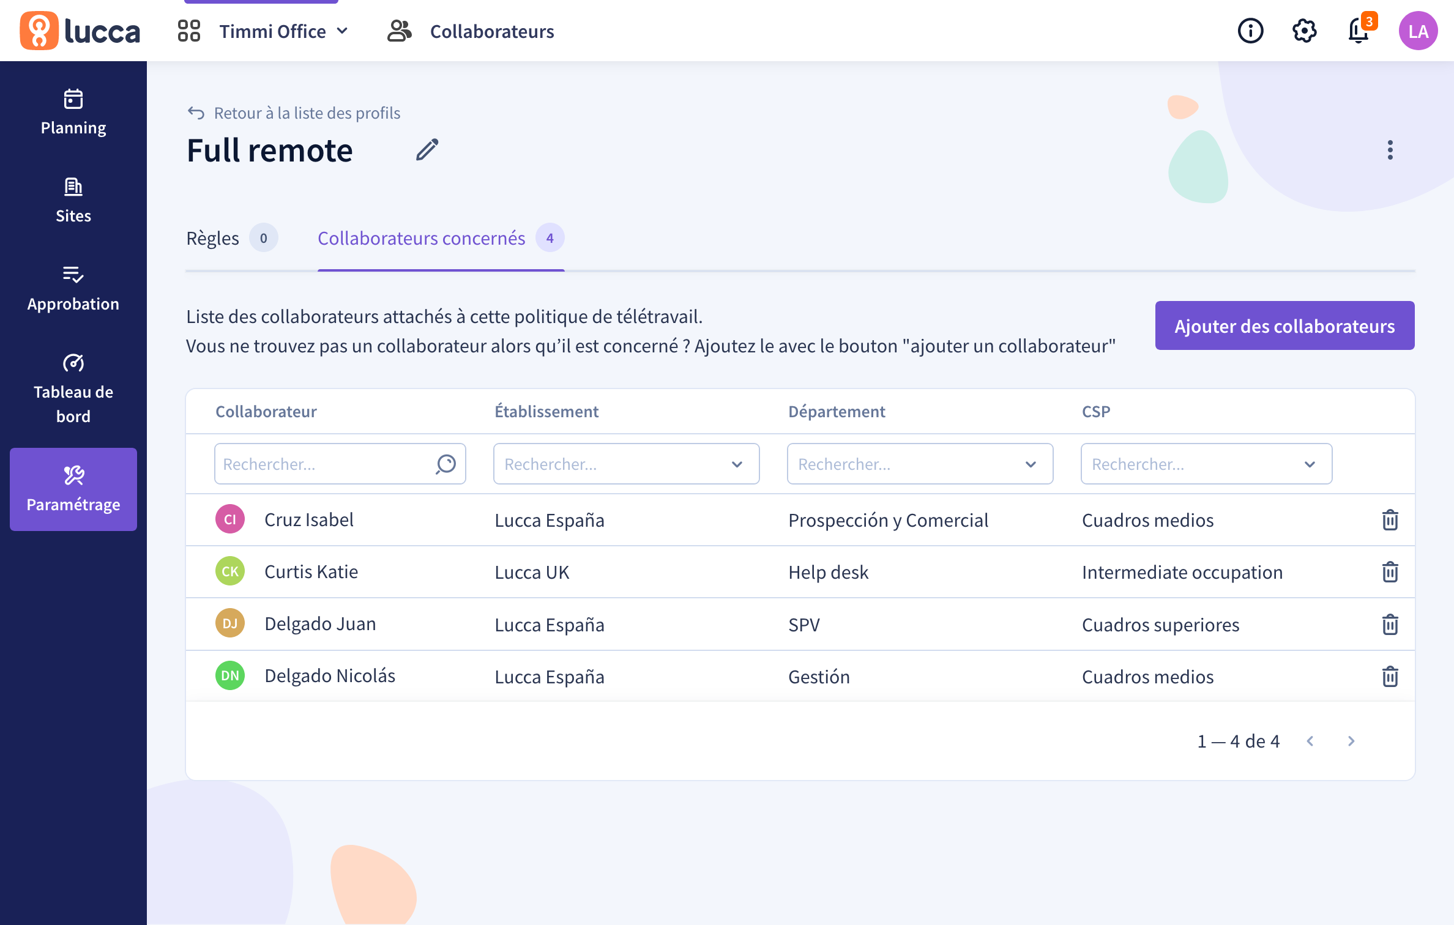Go to Planning in sidebar
This screenshot has height=925, width=1454.
[x=73, y=113]
